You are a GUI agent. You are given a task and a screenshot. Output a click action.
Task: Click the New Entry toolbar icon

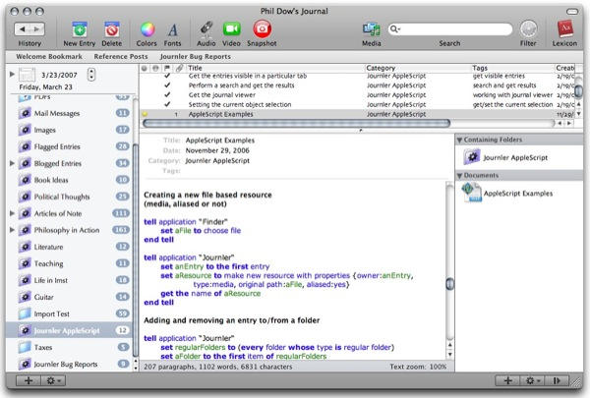pyautogui.click(x=80, y=29)
